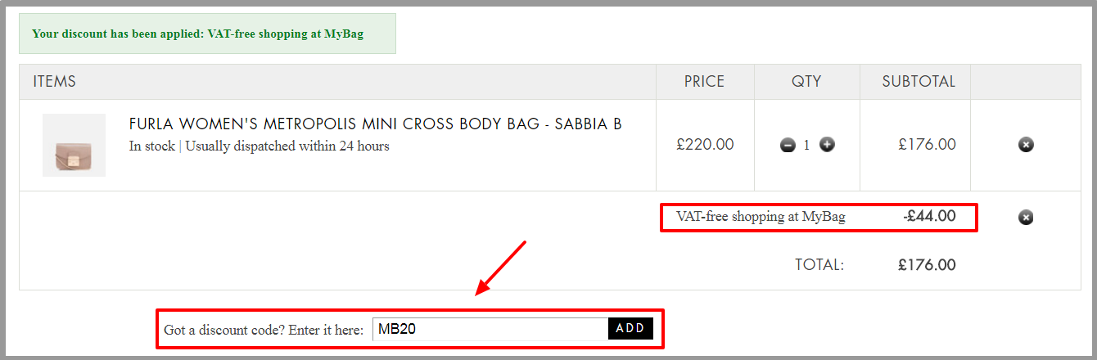Screen dimensions: 1097x360
Task: Click the 'Usually dispatched within 24 hours' text
Action: tap(287, 146)
